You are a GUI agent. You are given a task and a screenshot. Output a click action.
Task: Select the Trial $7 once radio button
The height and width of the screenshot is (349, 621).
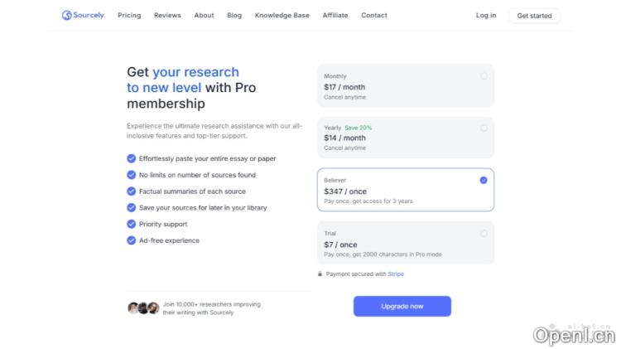point(484,233)
